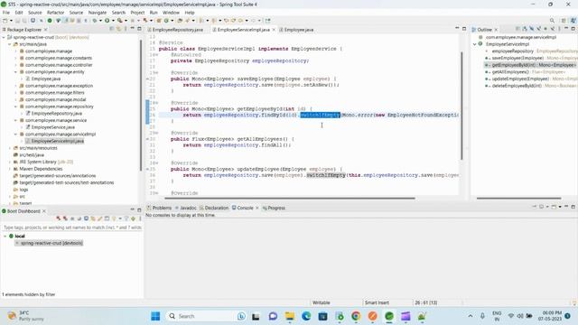Click the editor horizontal scrollbar
578x325 pixels.
coord(290,199)
